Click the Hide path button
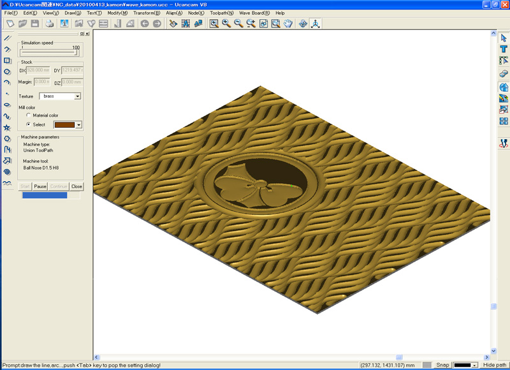510x370 pixels. pyautogui.click(x=495, y=365)
